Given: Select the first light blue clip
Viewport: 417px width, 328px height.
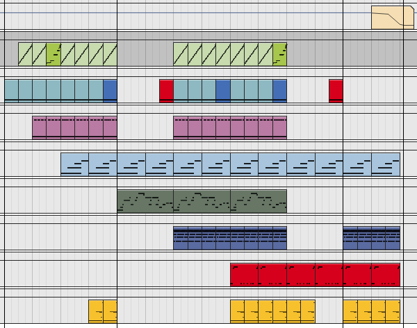Looking at the screenshot, I should tap(74, 164).
